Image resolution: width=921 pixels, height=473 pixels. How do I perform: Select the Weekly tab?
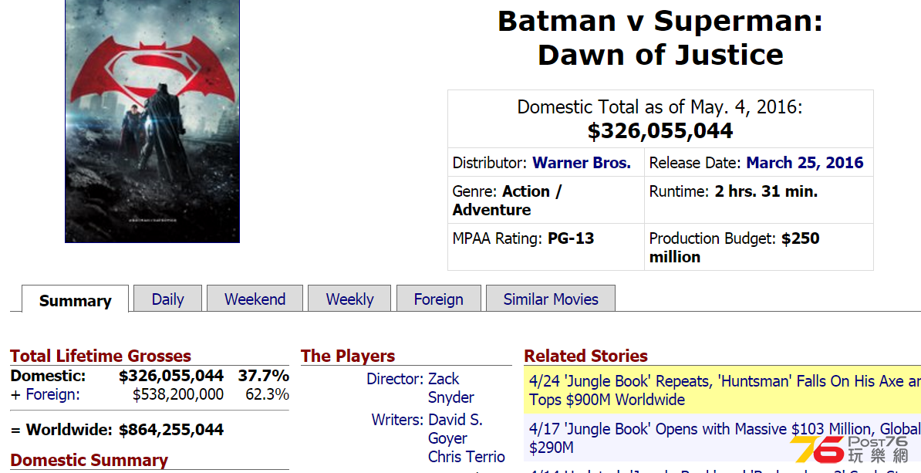[x=349, y=299]
